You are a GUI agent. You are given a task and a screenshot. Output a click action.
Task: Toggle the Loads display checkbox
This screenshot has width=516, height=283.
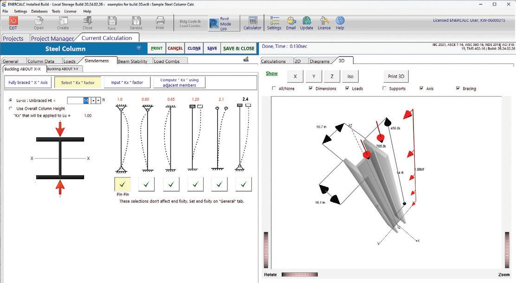pyautogui.click(x=347, y=88)
